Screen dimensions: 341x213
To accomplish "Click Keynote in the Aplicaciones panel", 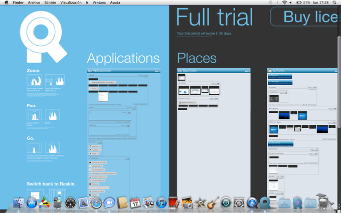I will pyautogui.click(x=95, y=146).
